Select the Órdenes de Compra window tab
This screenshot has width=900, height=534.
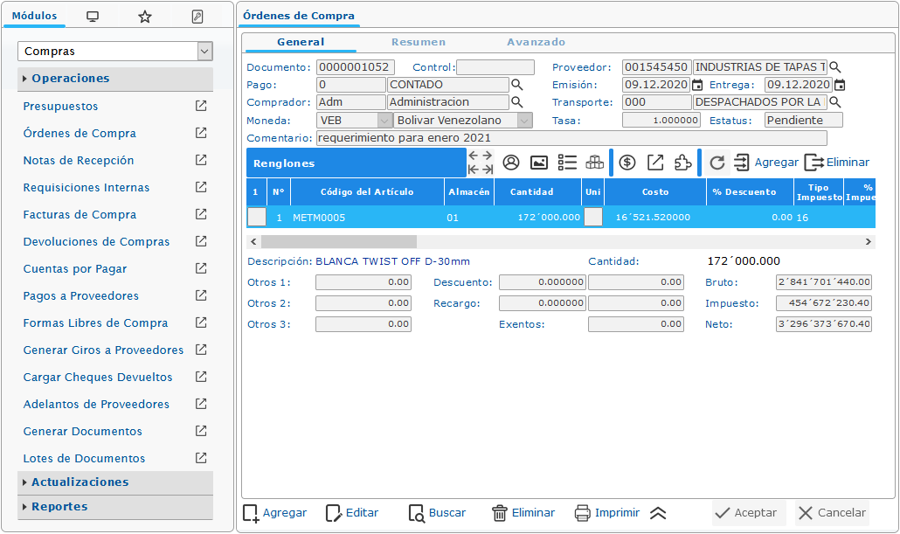[x=299, y=16]
